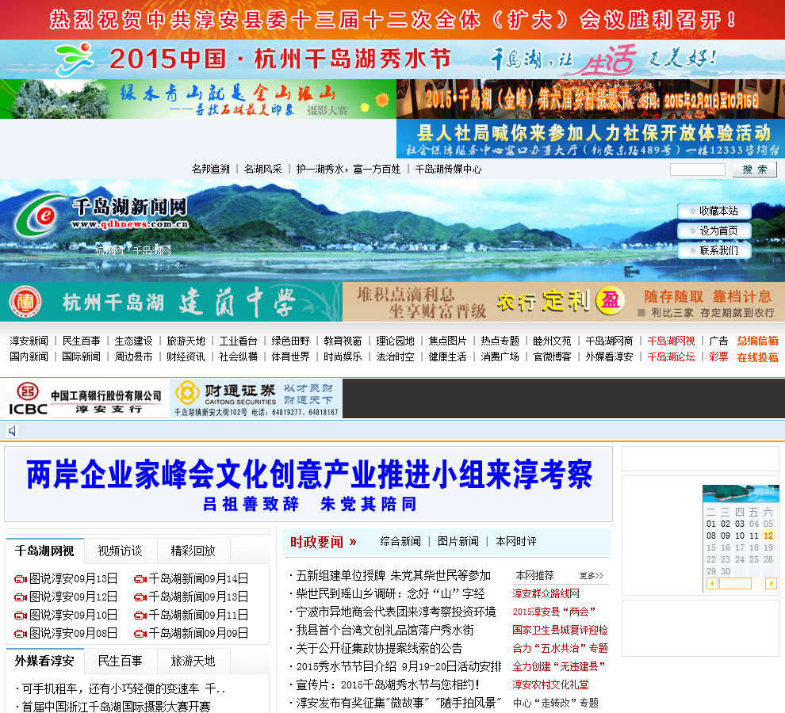785x713 pixels.
Task: Switch to 民生百事 tab below videos
Action: (x=121, y=661)
